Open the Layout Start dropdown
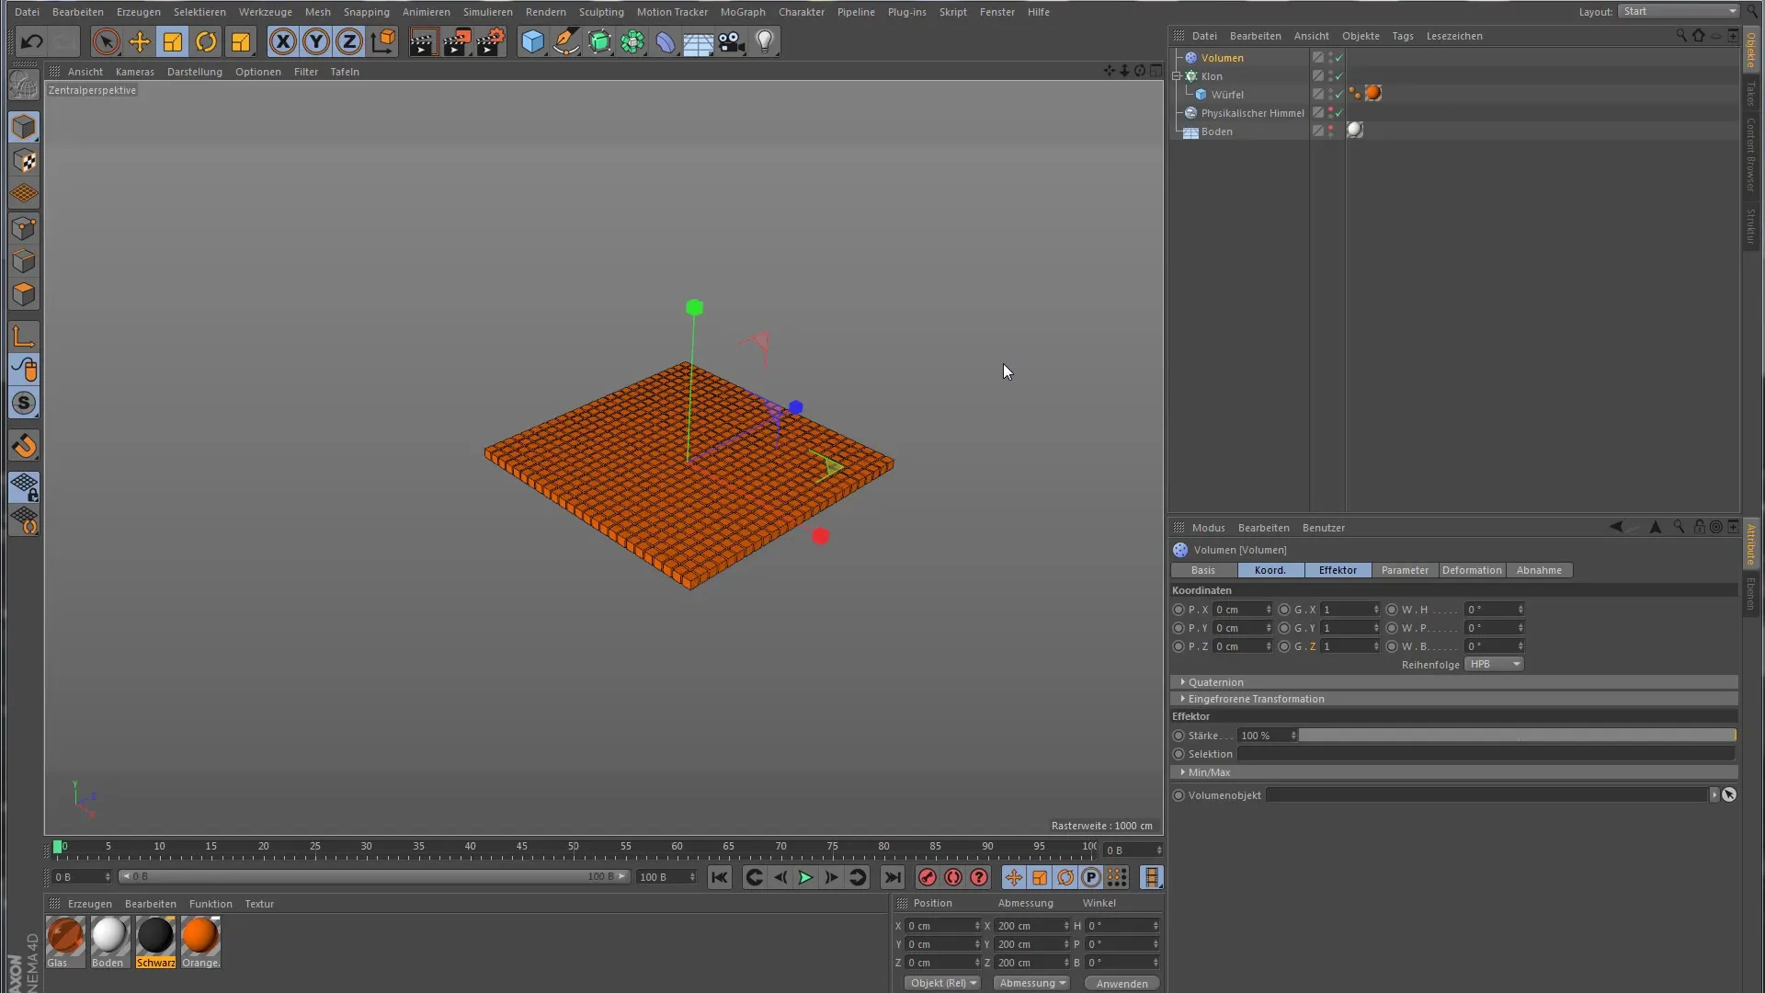The height and width of the screenshot is (993, 1765). [x=1679, y=11]
